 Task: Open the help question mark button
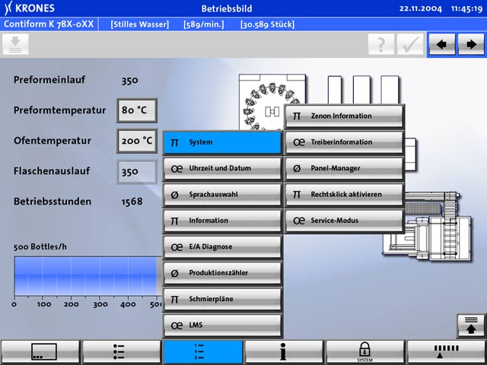pyautogui.click(x=381, y=44)
